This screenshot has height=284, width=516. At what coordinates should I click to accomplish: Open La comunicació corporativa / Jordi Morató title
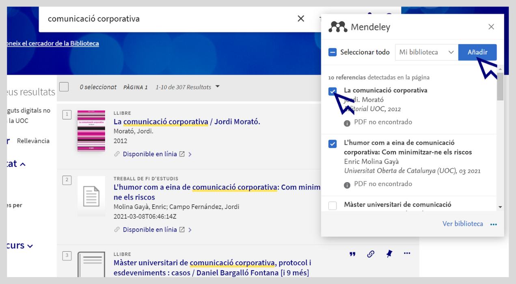click(187, 122)
